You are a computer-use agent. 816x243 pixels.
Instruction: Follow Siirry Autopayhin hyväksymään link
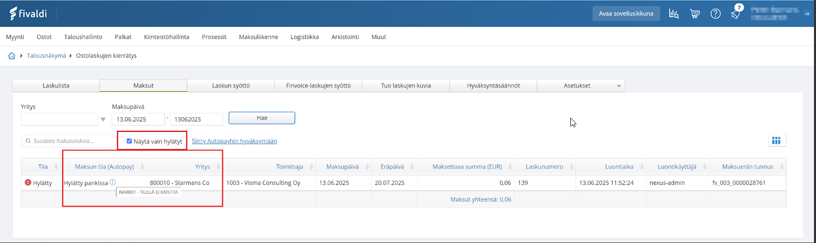(235, 141)
